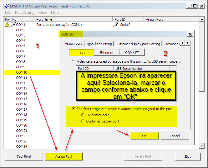Cancel the COM10 dialog
Viewport: 208px width, 168px height.
click(175, 136)
